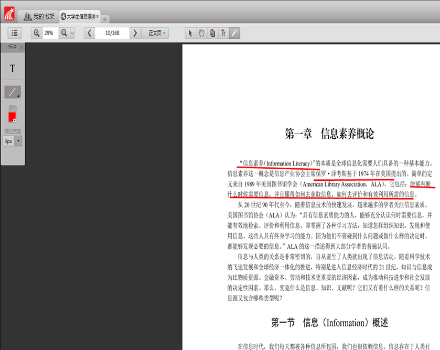
Task: Toggle the pencil annotation tool
Action: click(234, 33)
